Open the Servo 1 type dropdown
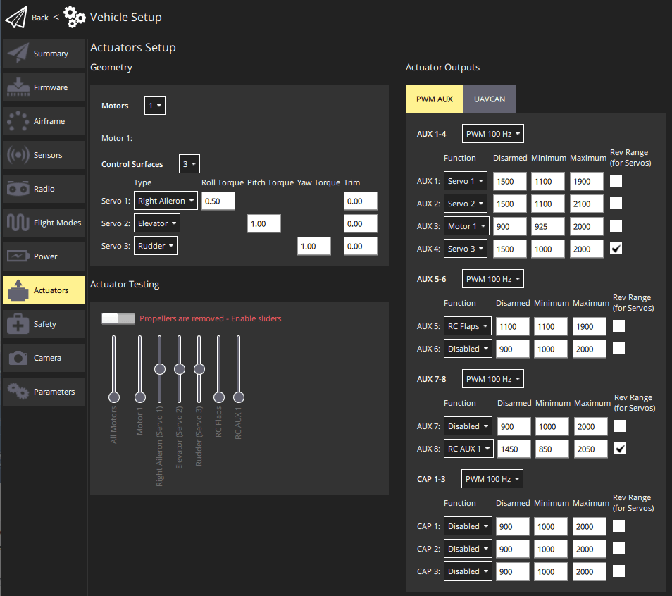Screen dimensions: 672x596 [166, 201]
